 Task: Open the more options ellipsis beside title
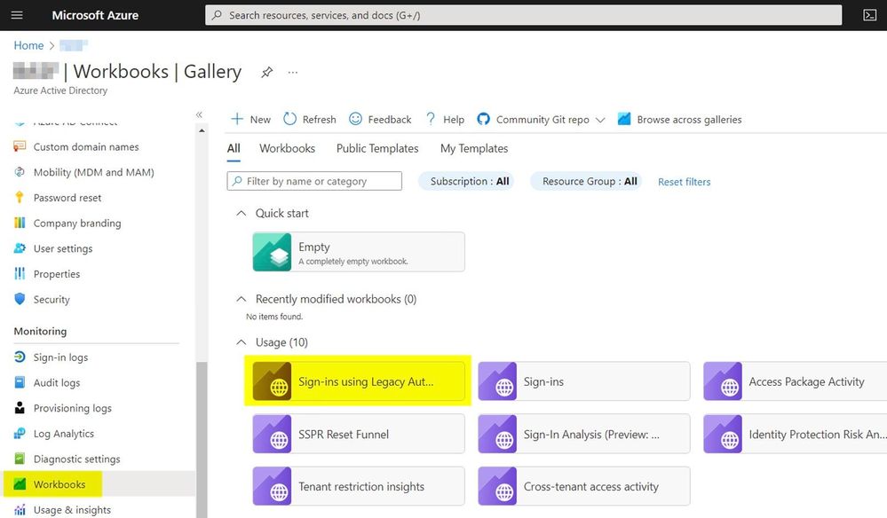click(292, 73)
